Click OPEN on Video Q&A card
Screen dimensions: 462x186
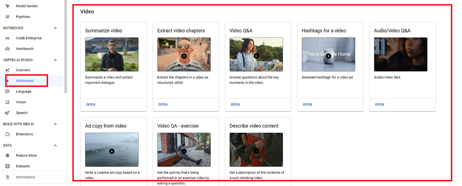tap(235, 105)
